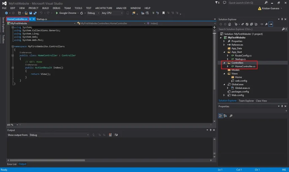Collapse the App_Start folder node
The height and width of the screenshot is (172, 289).
(224, 52)
